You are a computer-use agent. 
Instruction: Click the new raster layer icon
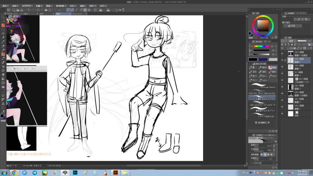pyautogui.click(x=289, y=48)
